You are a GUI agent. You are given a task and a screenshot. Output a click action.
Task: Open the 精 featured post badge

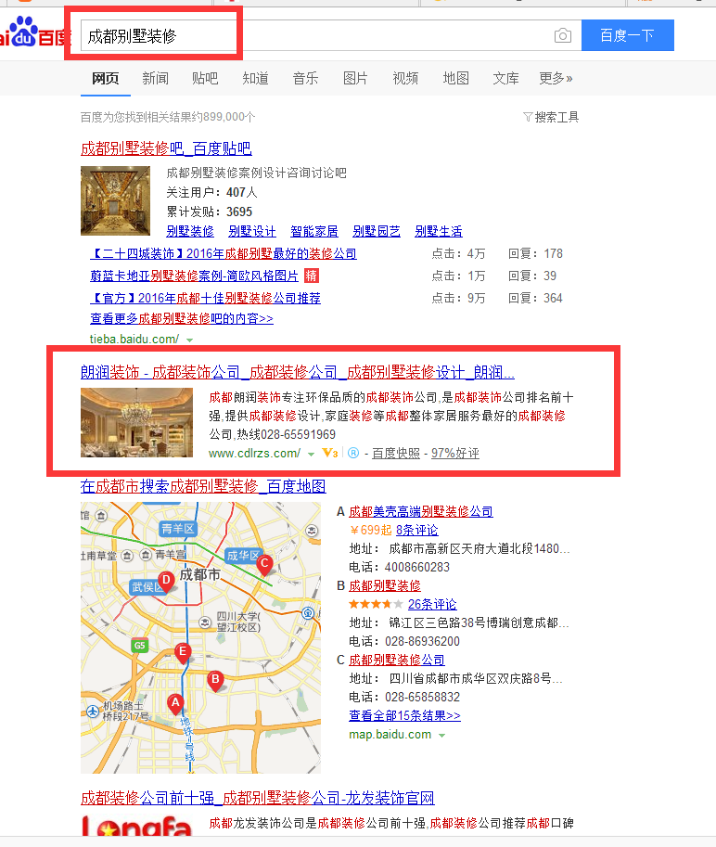[312, 276]
